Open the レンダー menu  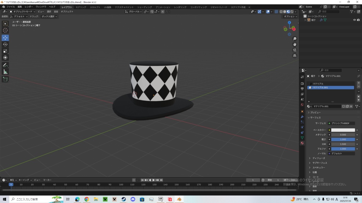[x=29, y=7]
